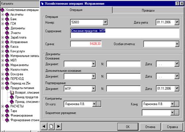Viewport: 185px width, 132px height.
Task: Open browse button next to От кого field
Action: [x=98, y=104]
